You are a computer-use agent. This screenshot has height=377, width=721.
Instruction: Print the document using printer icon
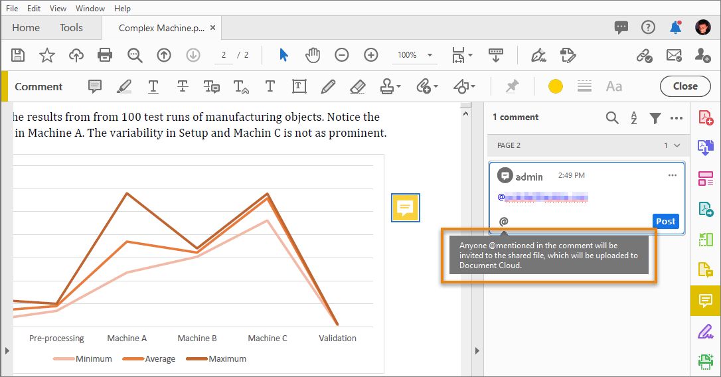click(105, 55)
